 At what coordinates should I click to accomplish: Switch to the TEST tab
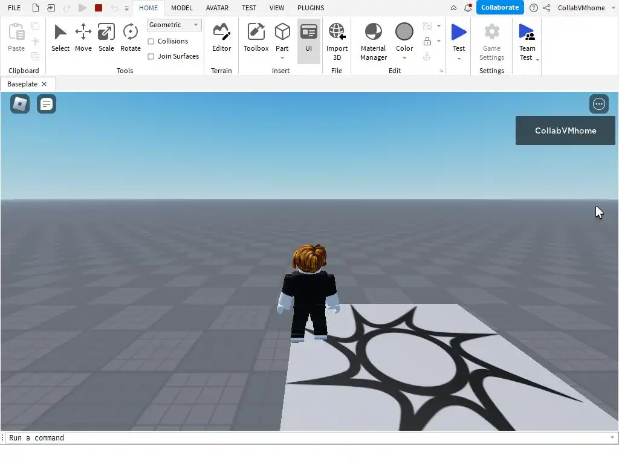(248, 8)
